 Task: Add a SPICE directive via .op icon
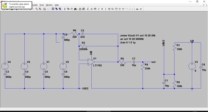(141, 9)
